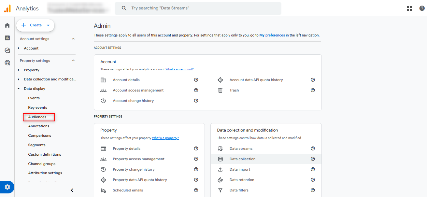
Task: Click help icon next to Data filters
Action: (313, 190)
